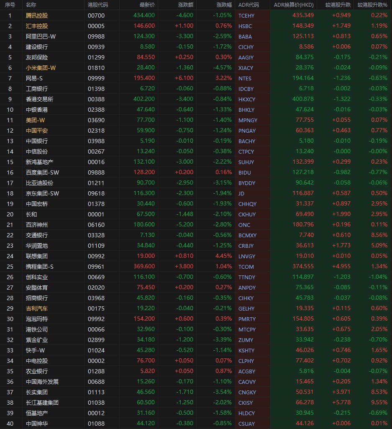
Task: Click ADR code CSUAY
Action: 246,424
